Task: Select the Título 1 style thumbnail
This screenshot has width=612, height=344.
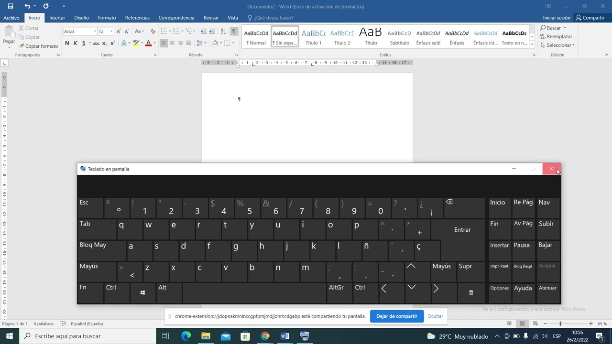Action: (314, 36)
